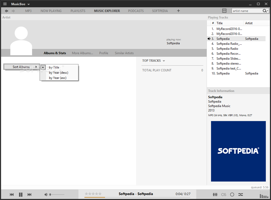271x200 pixels.
Task: Select track 7 Softpedia Slides...
Action: (236, 59)
